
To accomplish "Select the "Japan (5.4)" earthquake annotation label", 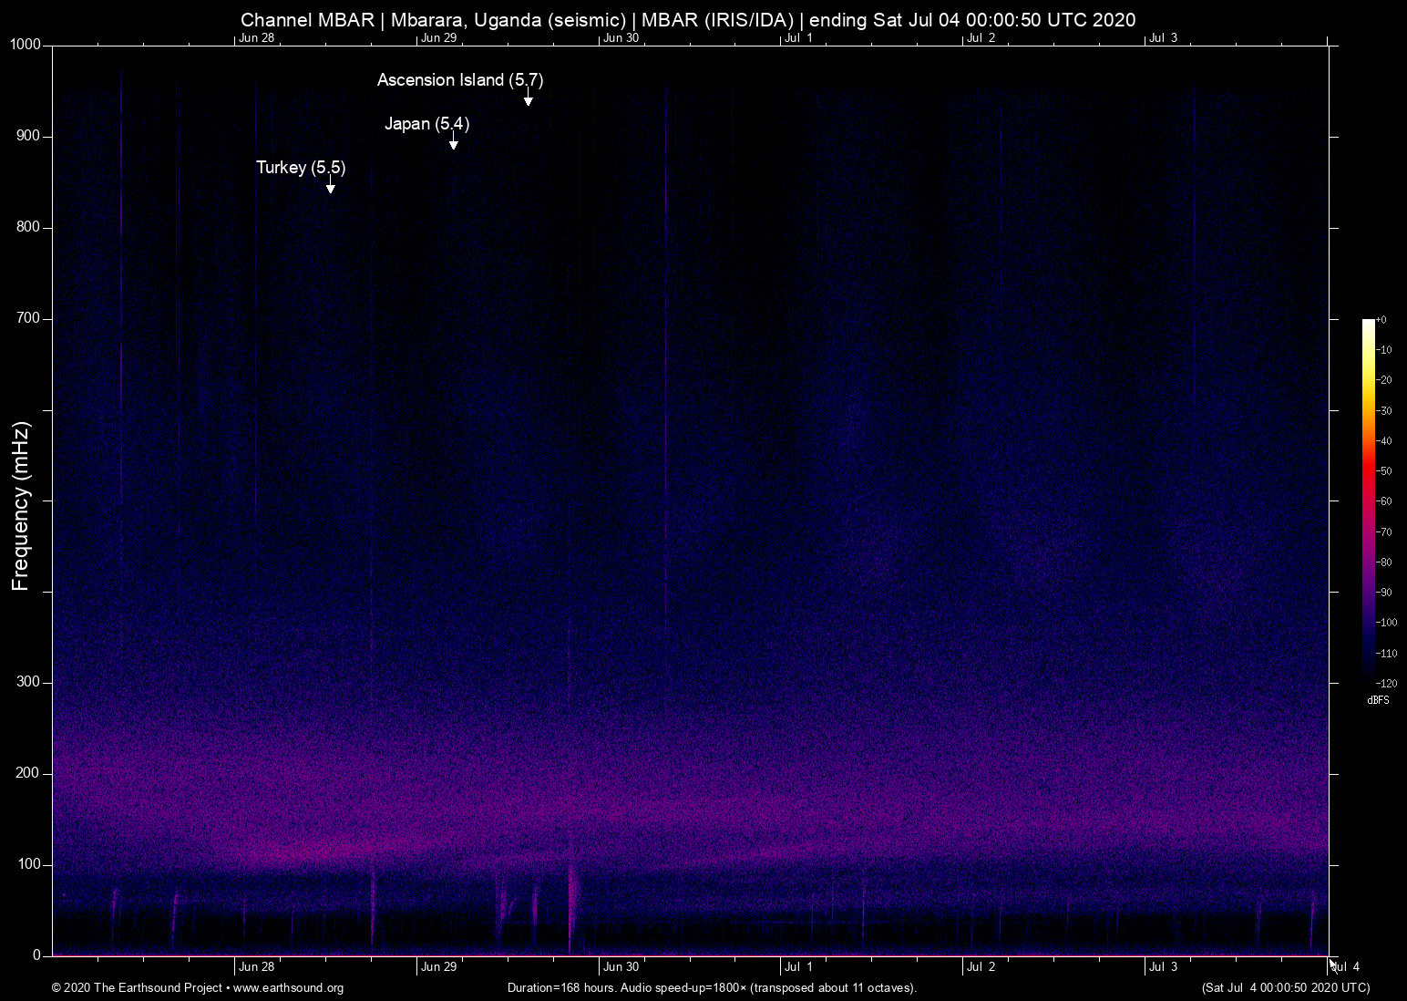I will [426, 124].
